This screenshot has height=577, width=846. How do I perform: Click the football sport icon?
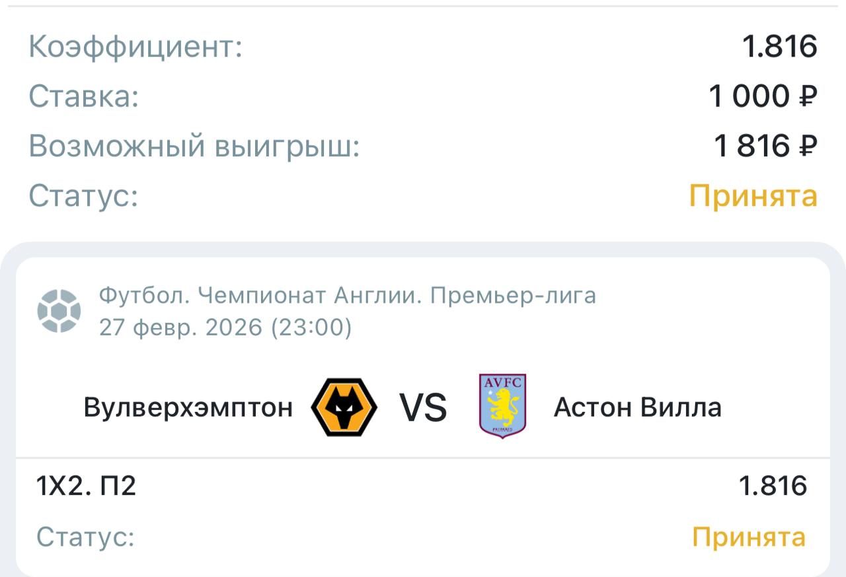pos(59,310)
